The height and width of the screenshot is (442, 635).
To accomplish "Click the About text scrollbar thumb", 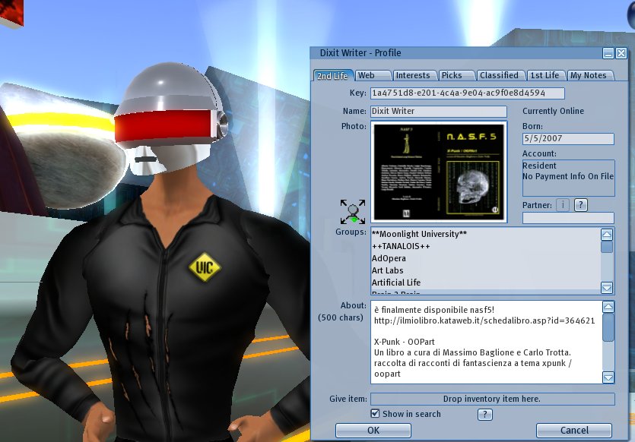I will 608,327.
